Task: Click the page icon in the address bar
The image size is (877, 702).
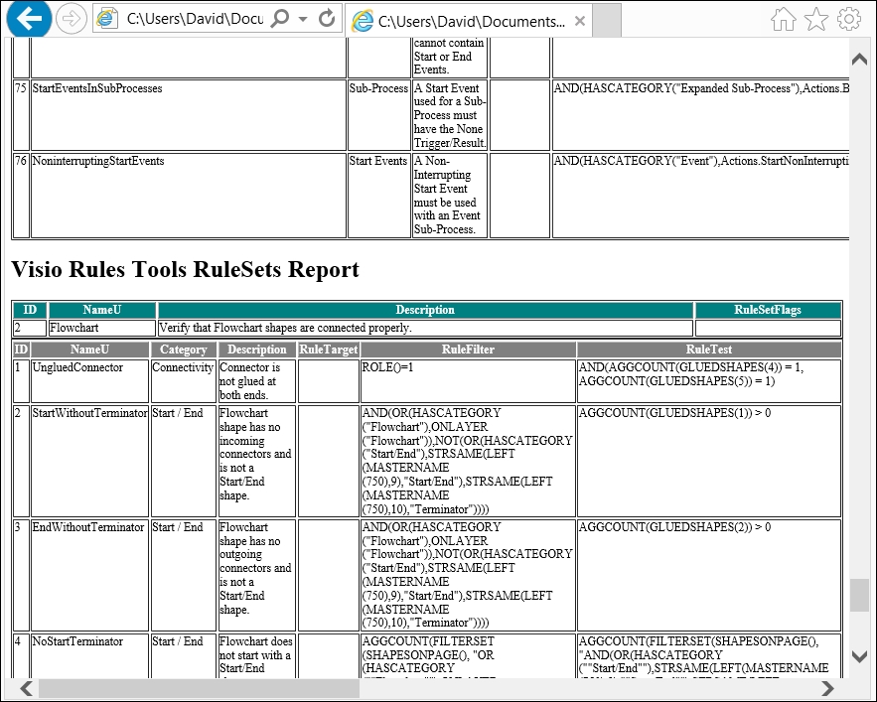Action: (109, 19)
